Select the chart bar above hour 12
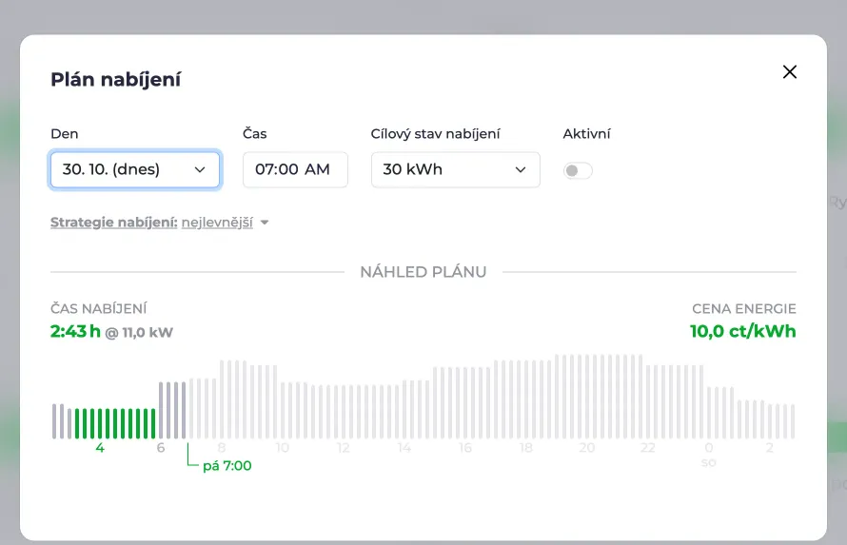The height and width of the screenshot is (545, 847). [343, 412]
